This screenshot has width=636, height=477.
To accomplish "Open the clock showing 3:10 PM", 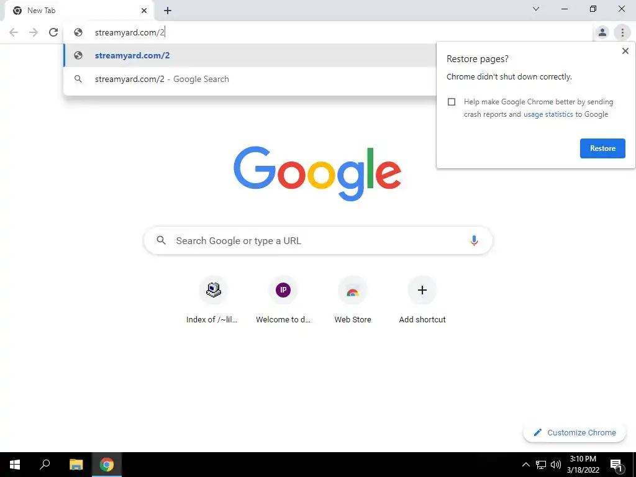I will [x=583, y=465].
